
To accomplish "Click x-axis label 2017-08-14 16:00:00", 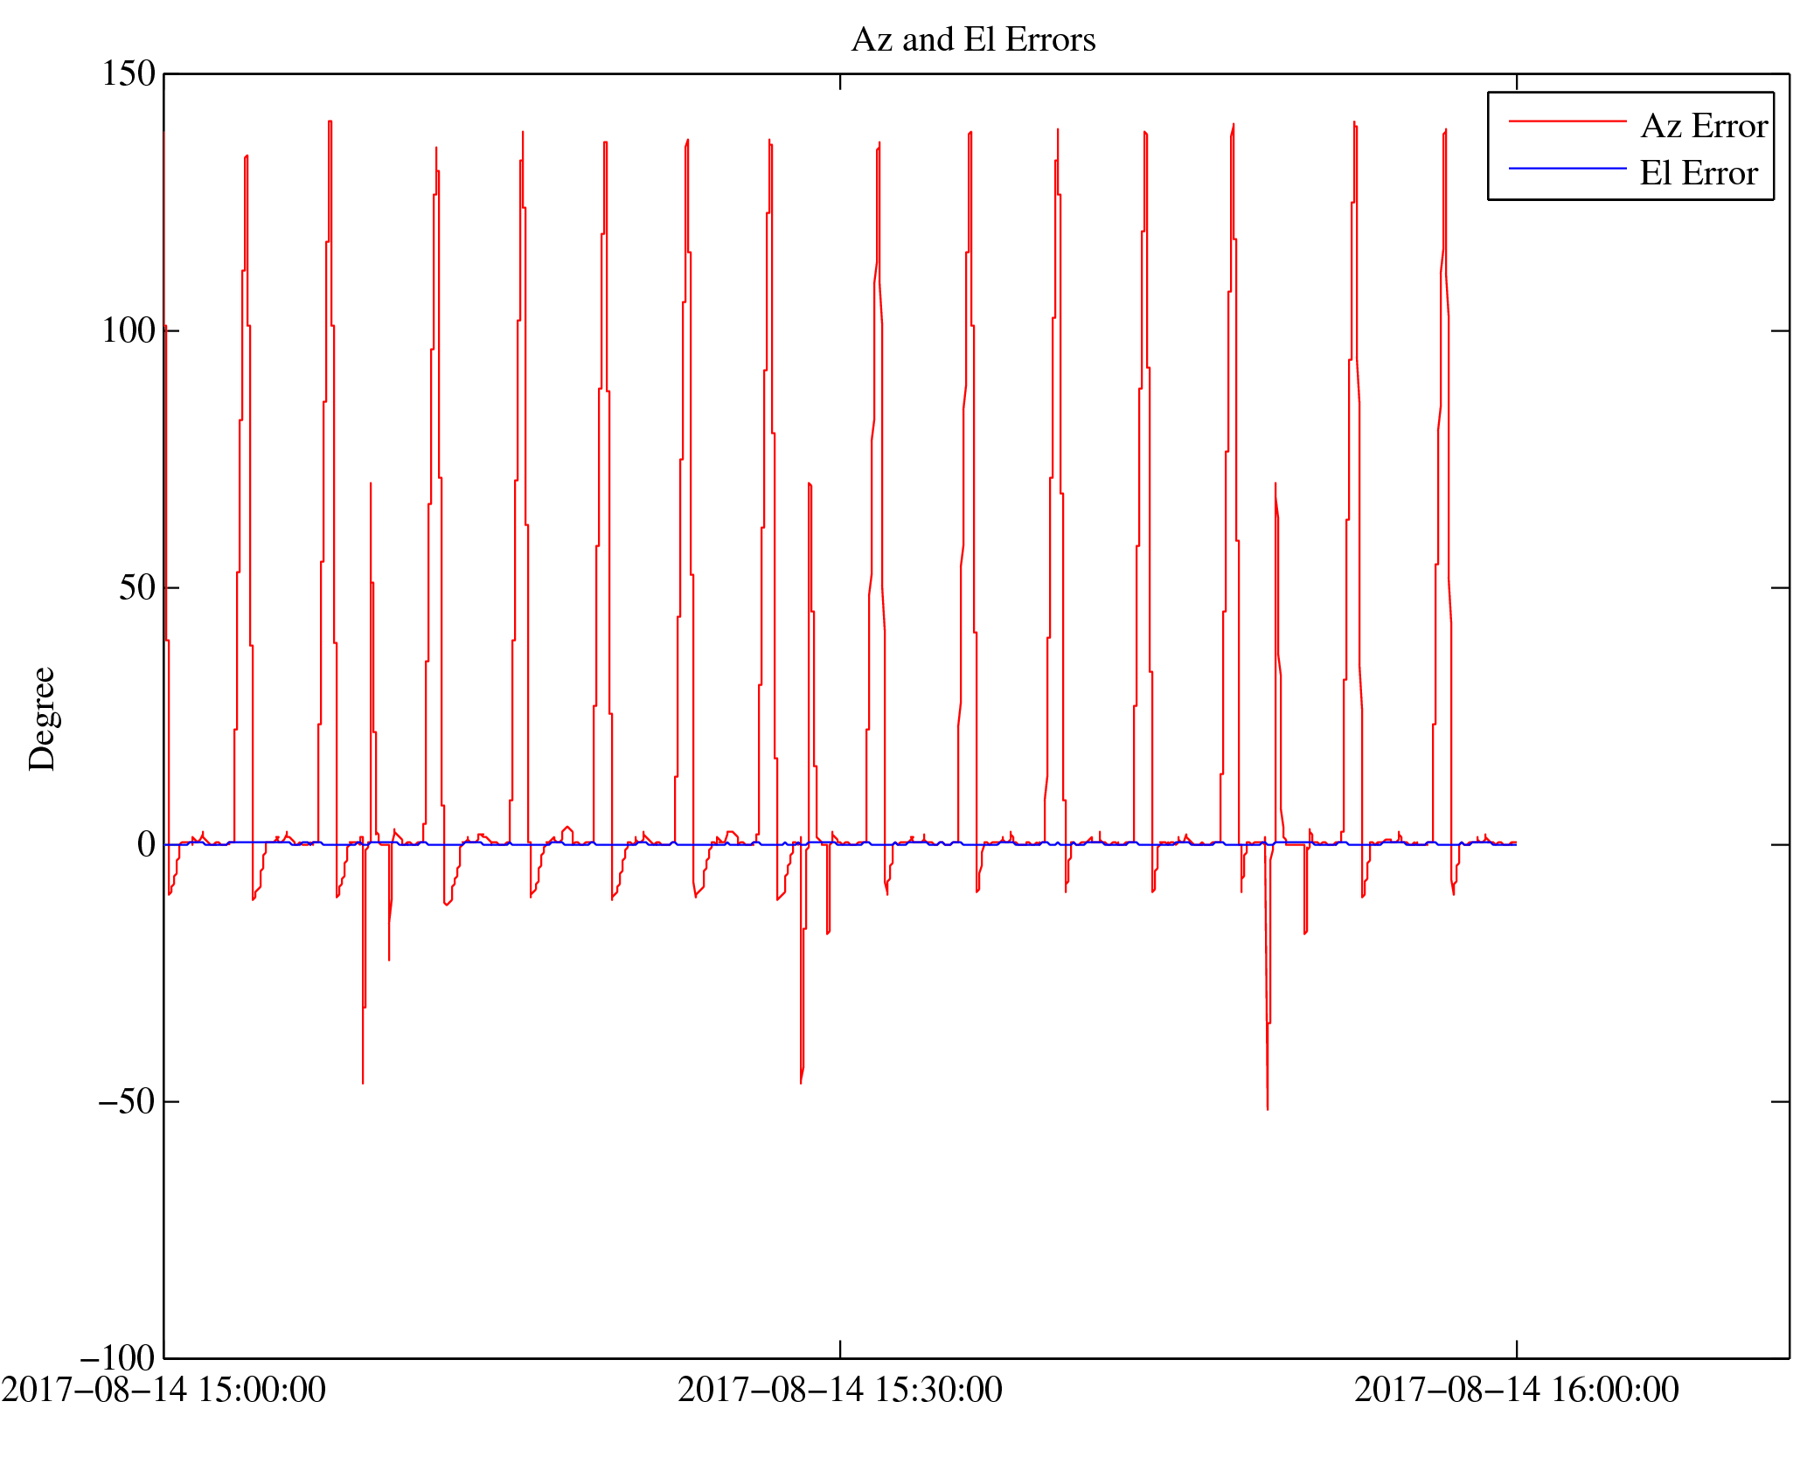I will (1517, 1390).
